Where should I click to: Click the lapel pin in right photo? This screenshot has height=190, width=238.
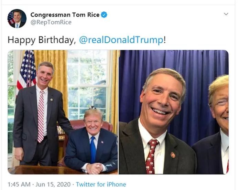(x=173, y=155)
